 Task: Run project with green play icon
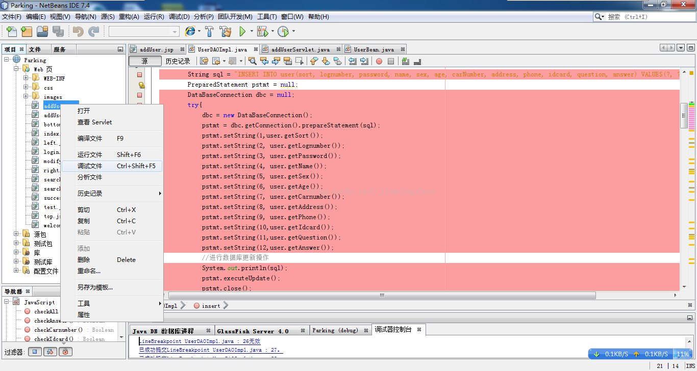(x=242, y=32)
